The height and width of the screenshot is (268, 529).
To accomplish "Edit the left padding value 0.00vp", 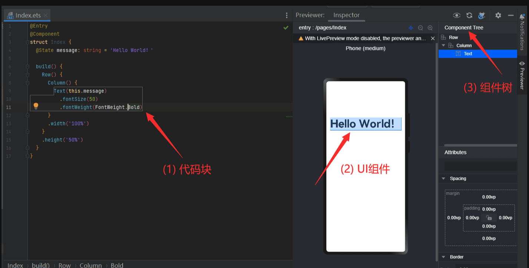I will 472,218.
